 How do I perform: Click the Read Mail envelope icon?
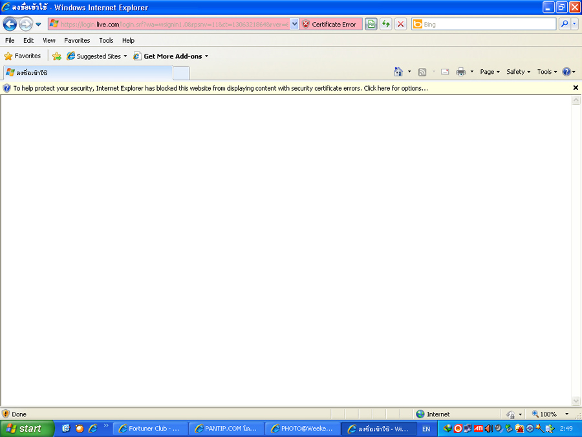click(445, 72)
